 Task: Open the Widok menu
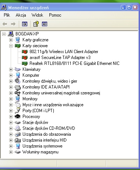pyautogui.click(x=37, y=15)
